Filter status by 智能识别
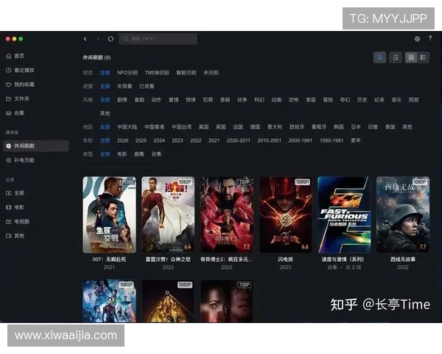The height and width of the screenshot is (354, 442). tap(186, 72)
